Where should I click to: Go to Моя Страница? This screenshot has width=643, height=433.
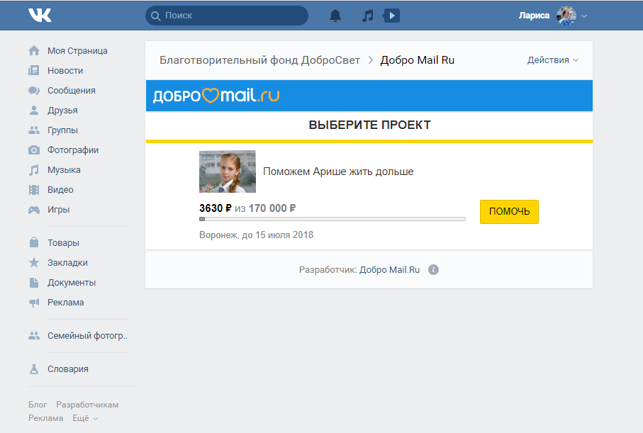[77, 51]
